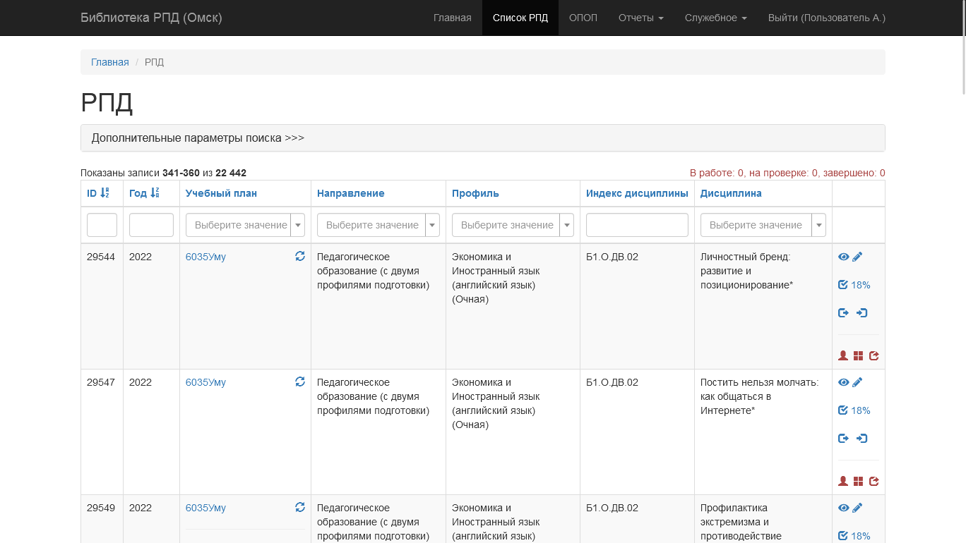Viewport: 966px width, 543px height.
Task: Sort by Учебный план column header
Action: pyautogui.click(x=221, y=193)
